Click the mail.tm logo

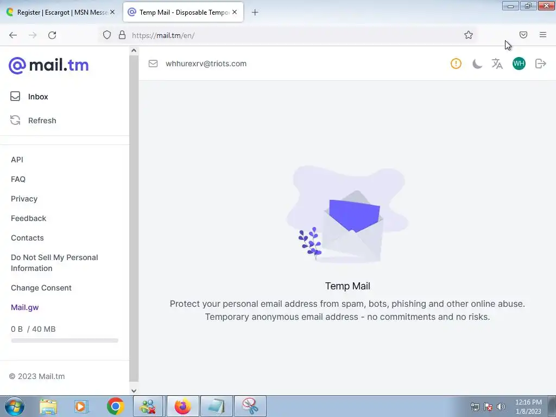point(48,65)
